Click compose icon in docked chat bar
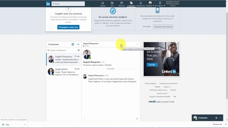 [217, 118]
